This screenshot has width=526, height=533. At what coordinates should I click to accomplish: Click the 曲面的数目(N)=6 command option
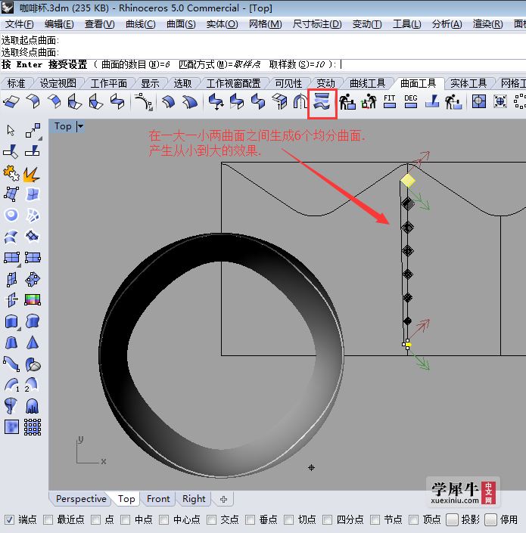point(135,64)
